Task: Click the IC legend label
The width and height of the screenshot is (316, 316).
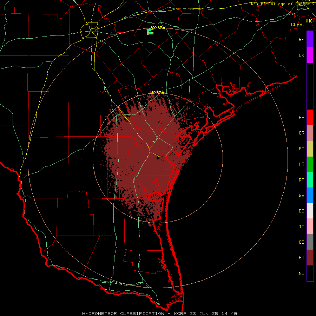Action: point(301,227)
